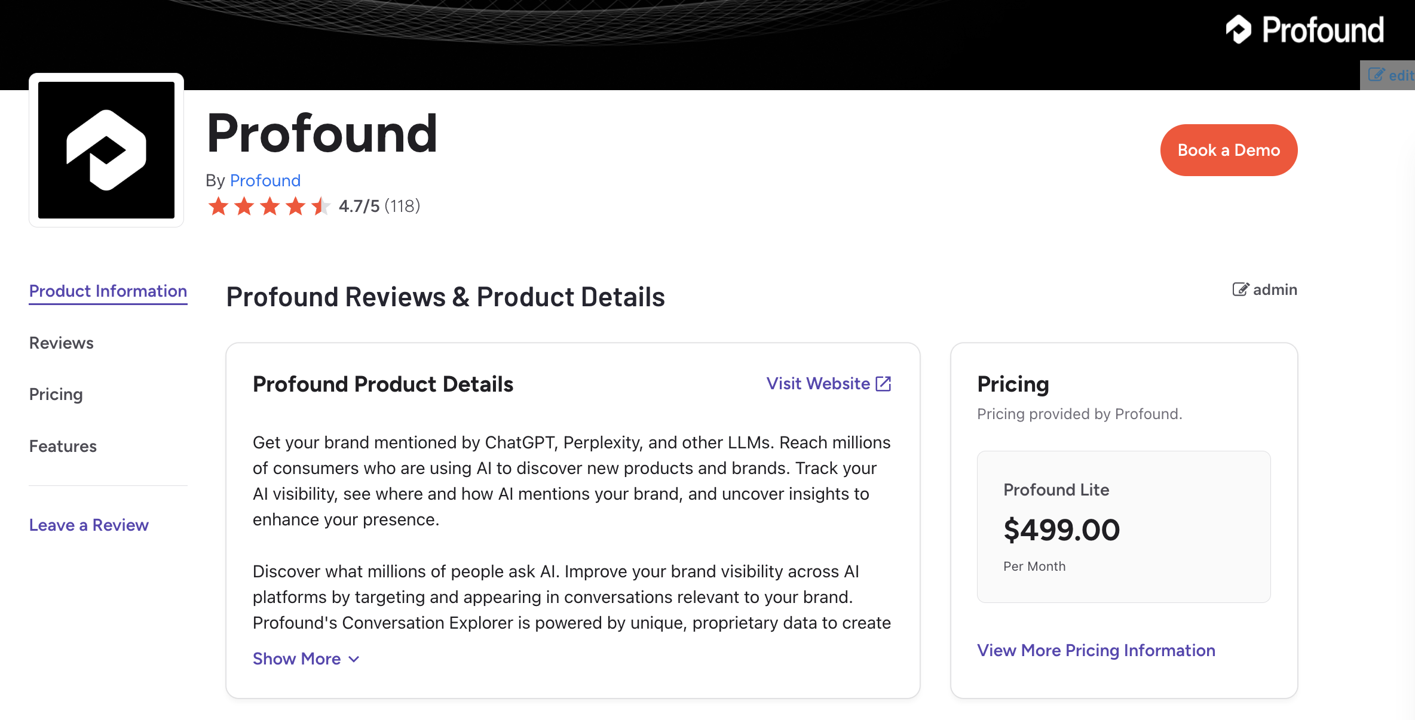
Task: Click the Leave a Review link
Action: click(x=88, y=525)
